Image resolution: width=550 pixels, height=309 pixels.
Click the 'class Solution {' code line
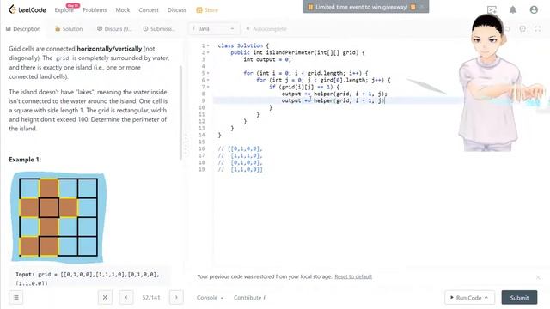243,45
